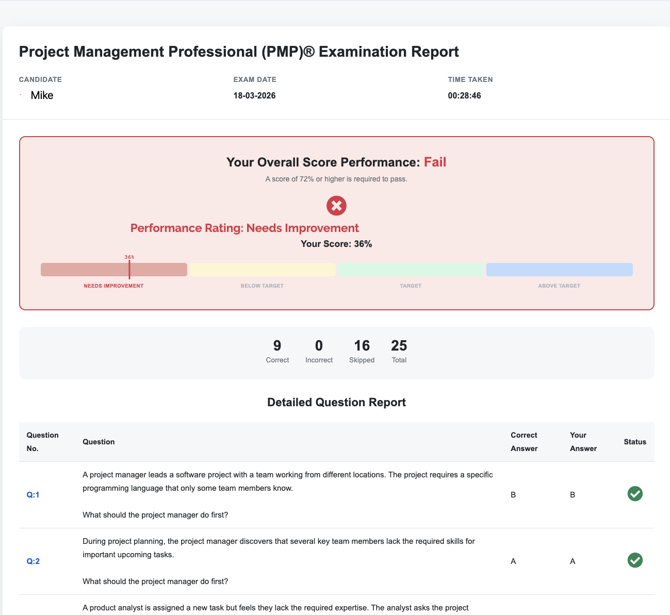The width and height of the screenshot is (670, 615).
Task: Click the red fail X icon
Action: (336, 206)
